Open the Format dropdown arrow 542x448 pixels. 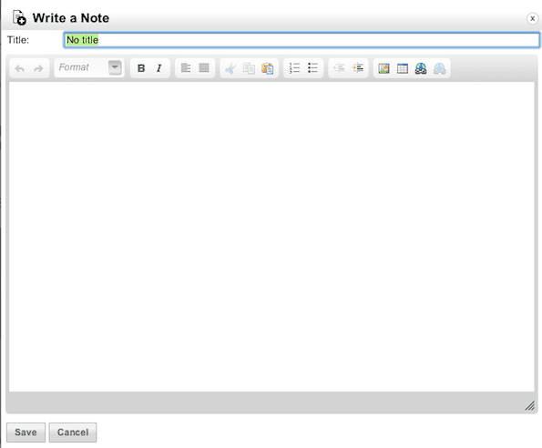click(x=115, y=67)
